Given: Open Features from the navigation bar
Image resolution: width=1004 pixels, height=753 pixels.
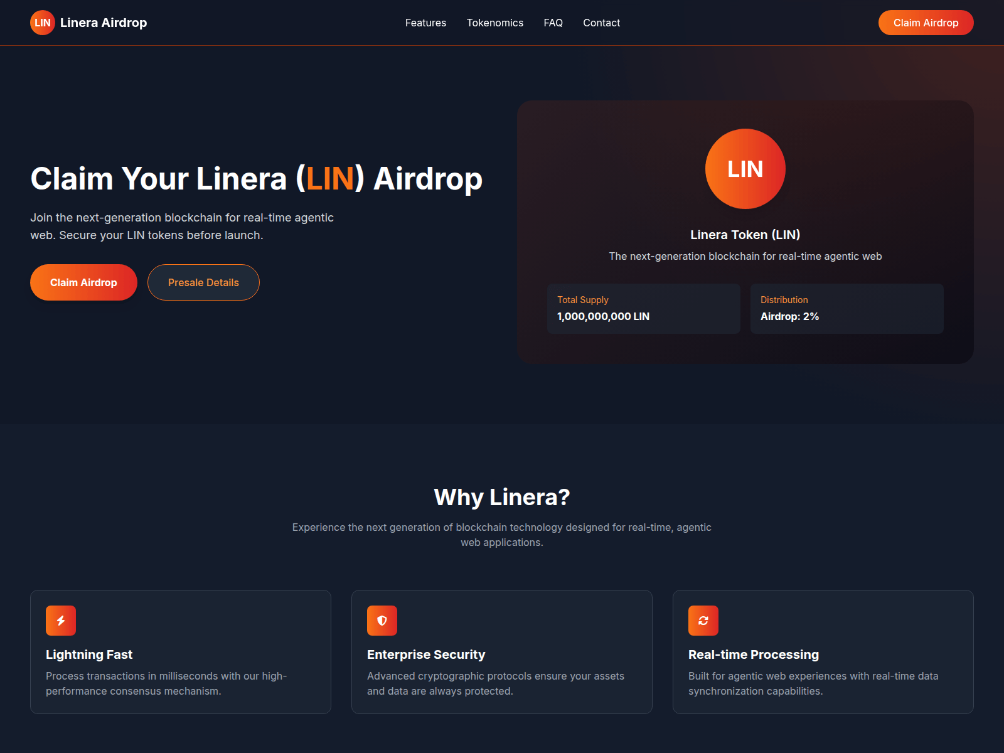Looking at the screenshot, I should click(x=425, y=23).
